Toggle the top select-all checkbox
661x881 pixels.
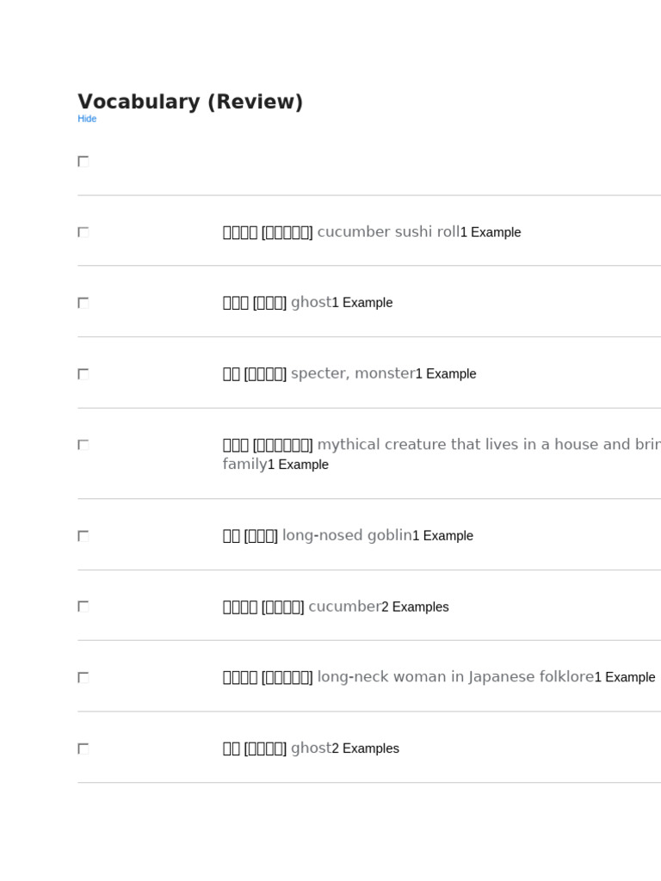[83, 161]
